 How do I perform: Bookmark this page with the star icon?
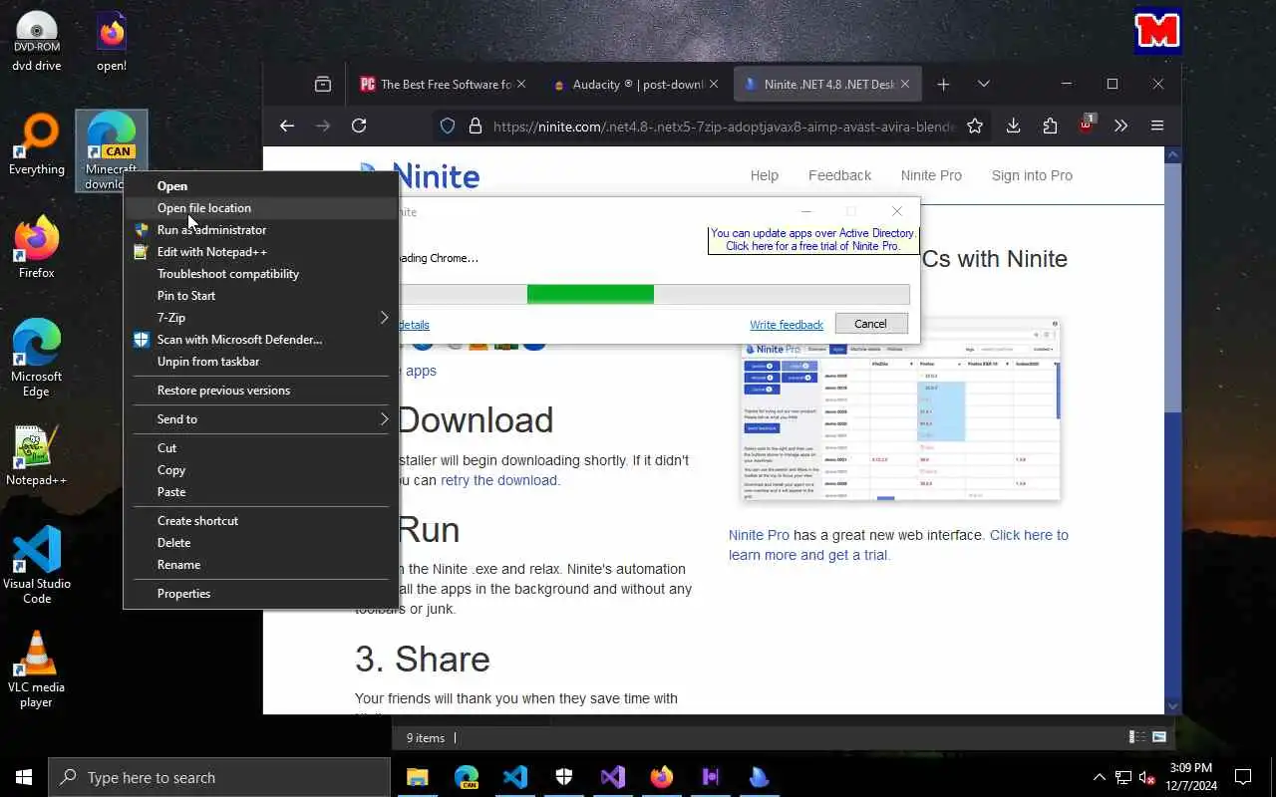(975, 126)
